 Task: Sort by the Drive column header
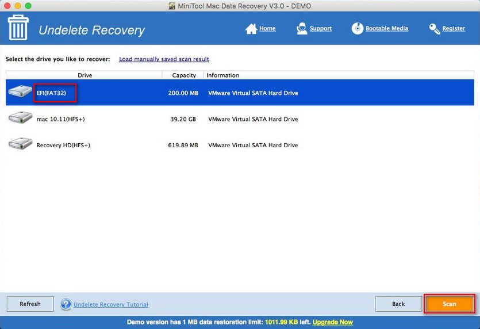[x=85, y=75]
